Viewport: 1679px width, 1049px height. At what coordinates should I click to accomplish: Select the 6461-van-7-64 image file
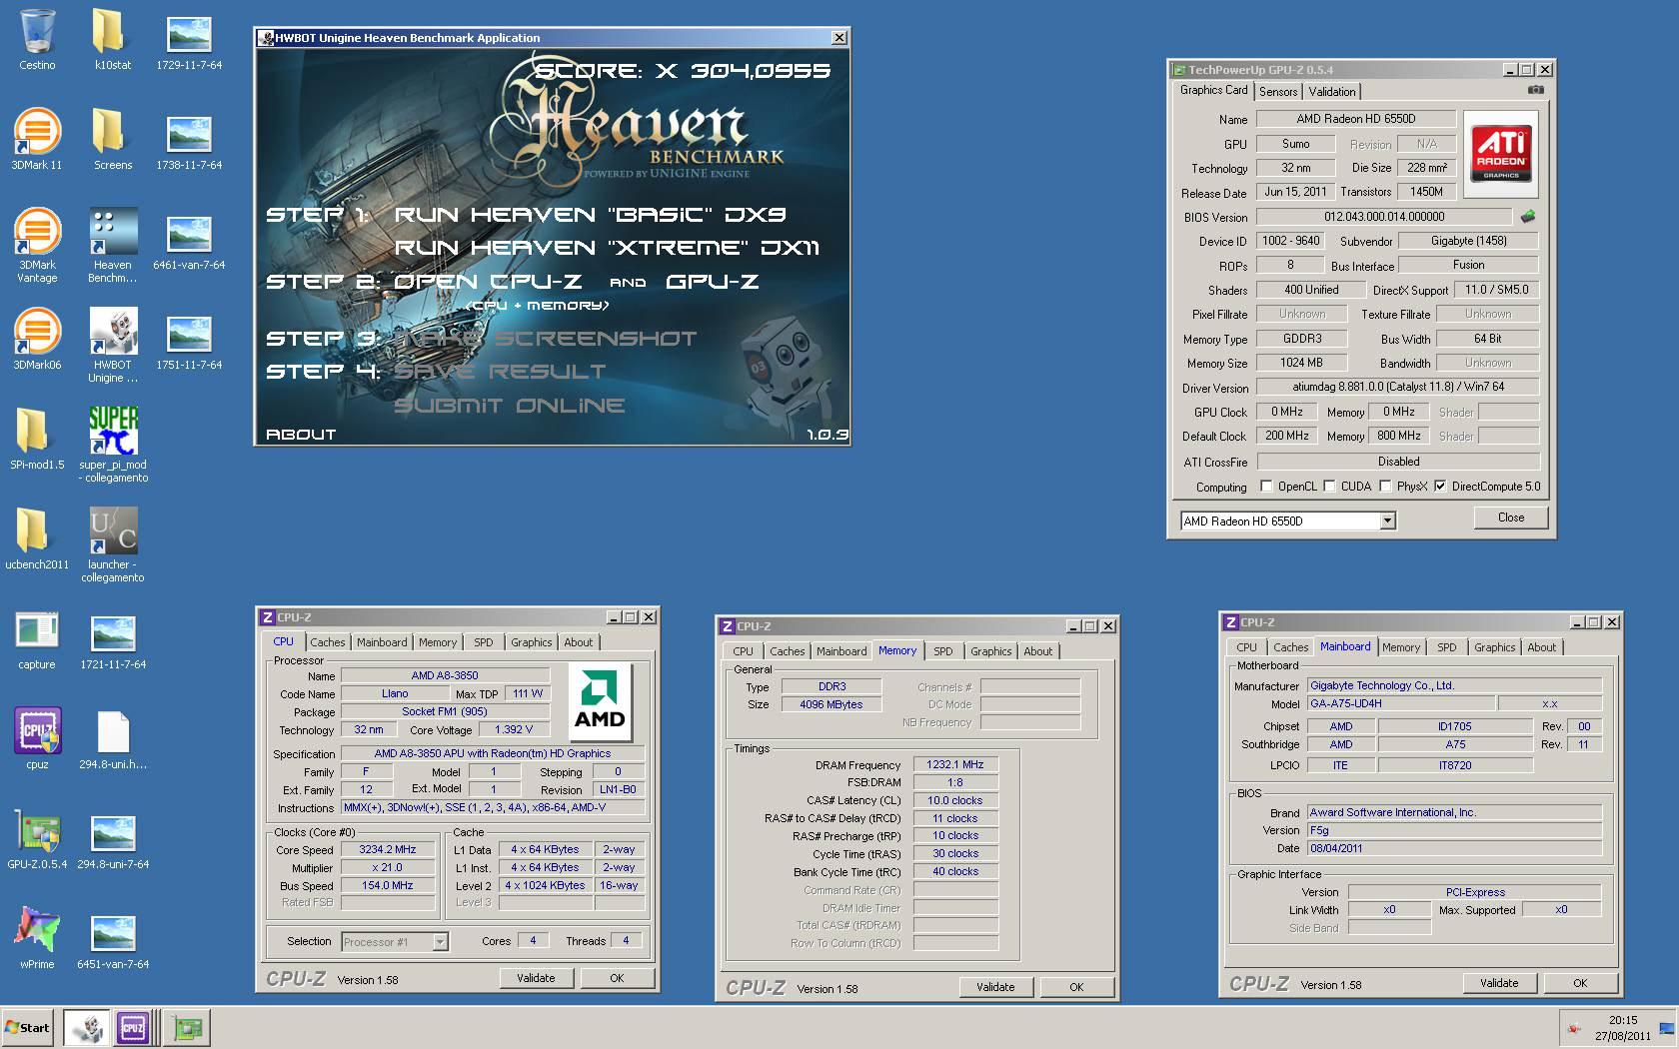[189, 240]
